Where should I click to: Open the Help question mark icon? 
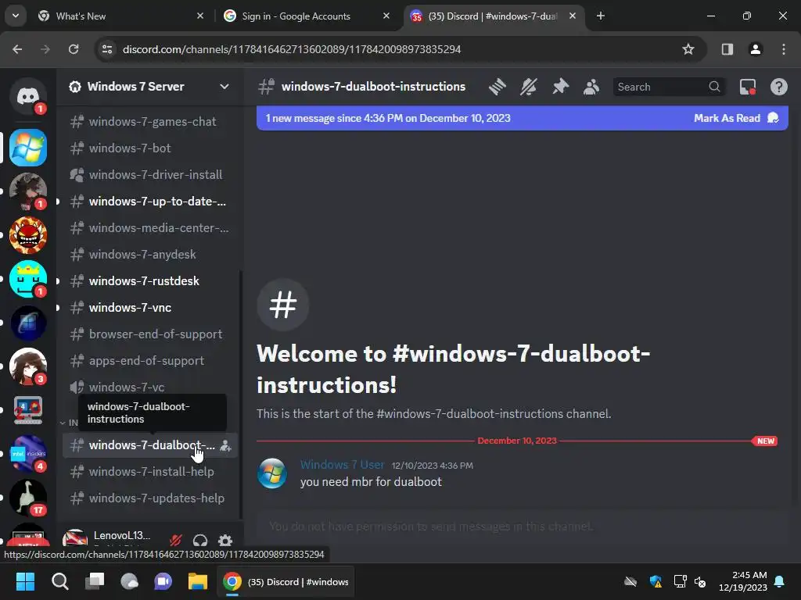tap(779, 87)
